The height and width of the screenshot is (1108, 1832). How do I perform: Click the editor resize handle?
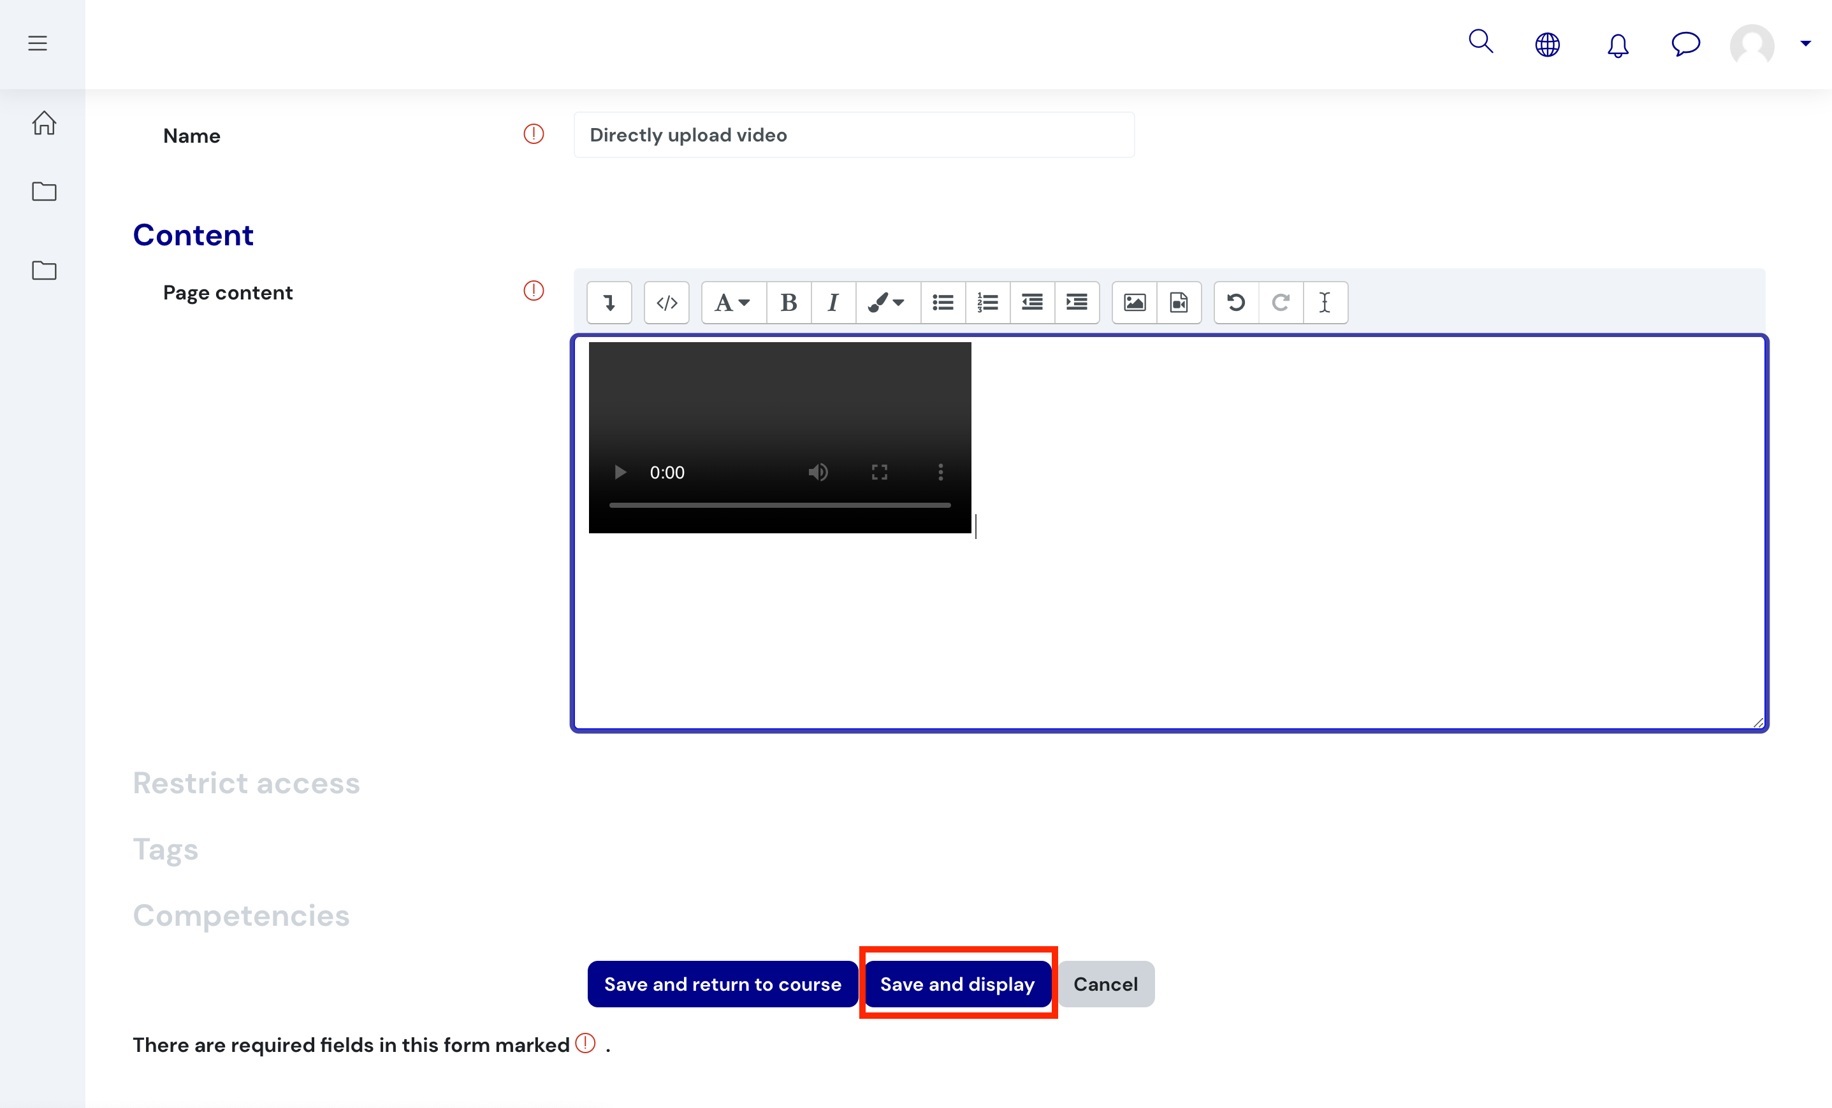coord(1757,722)
